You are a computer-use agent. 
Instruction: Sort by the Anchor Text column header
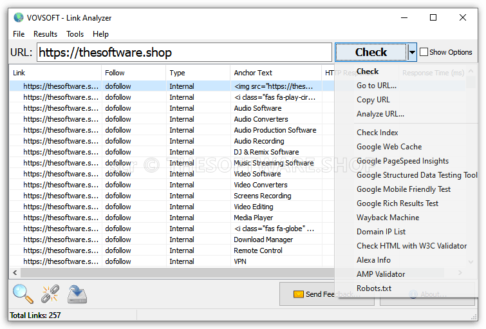pos(276,73)
